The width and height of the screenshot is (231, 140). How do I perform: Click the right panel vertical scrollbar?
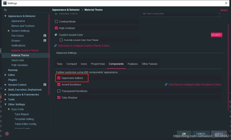click(229, 67)
